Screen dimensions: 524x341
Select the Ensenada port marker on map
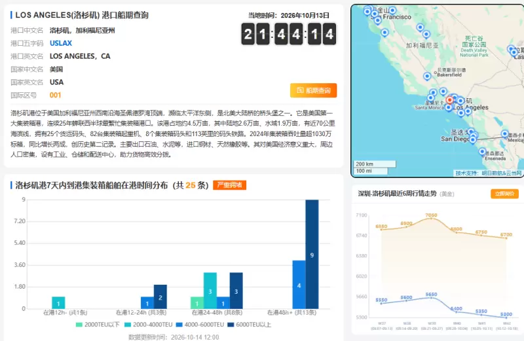coord(482,152)
